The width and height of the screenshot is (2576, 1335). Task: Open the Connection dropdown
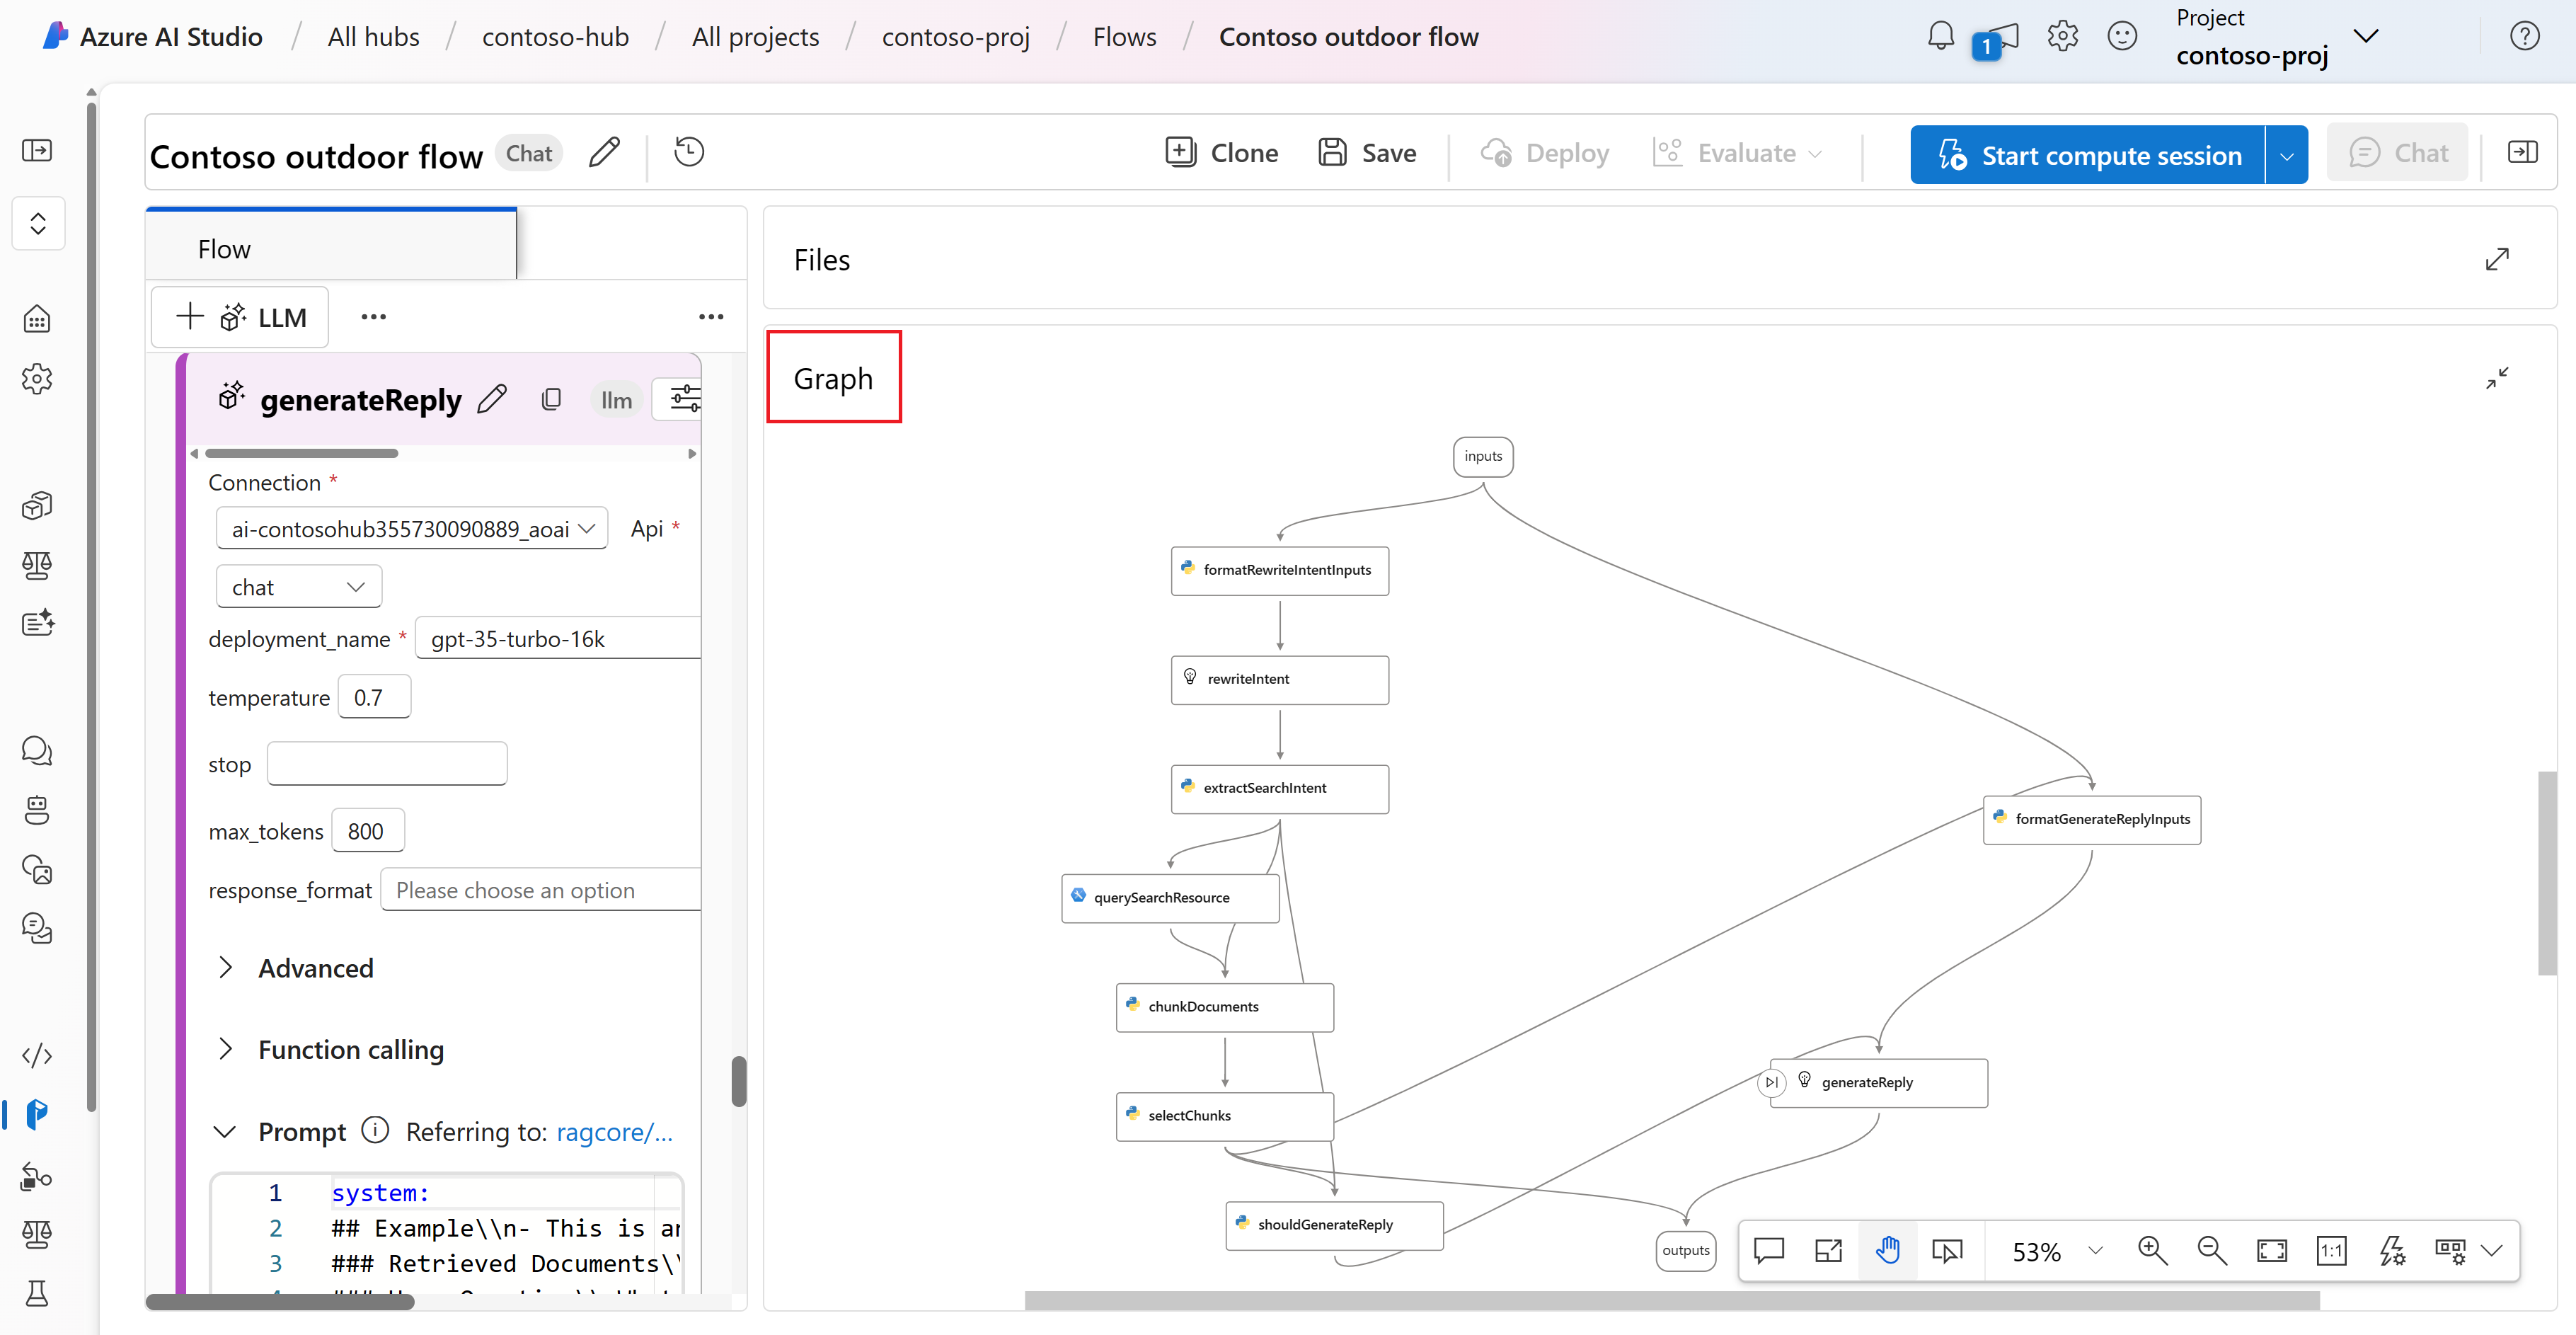[x=412, y=528]
